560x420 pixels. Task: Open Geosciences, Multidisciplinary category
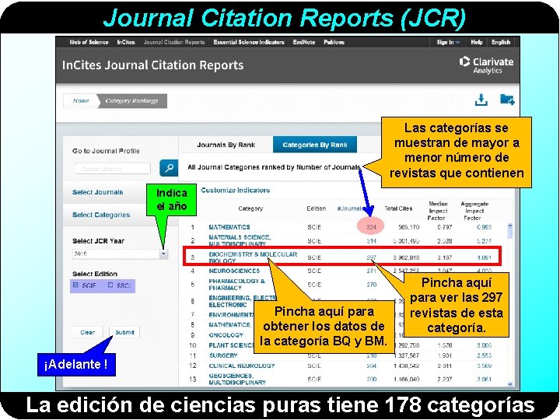[237, 379]
